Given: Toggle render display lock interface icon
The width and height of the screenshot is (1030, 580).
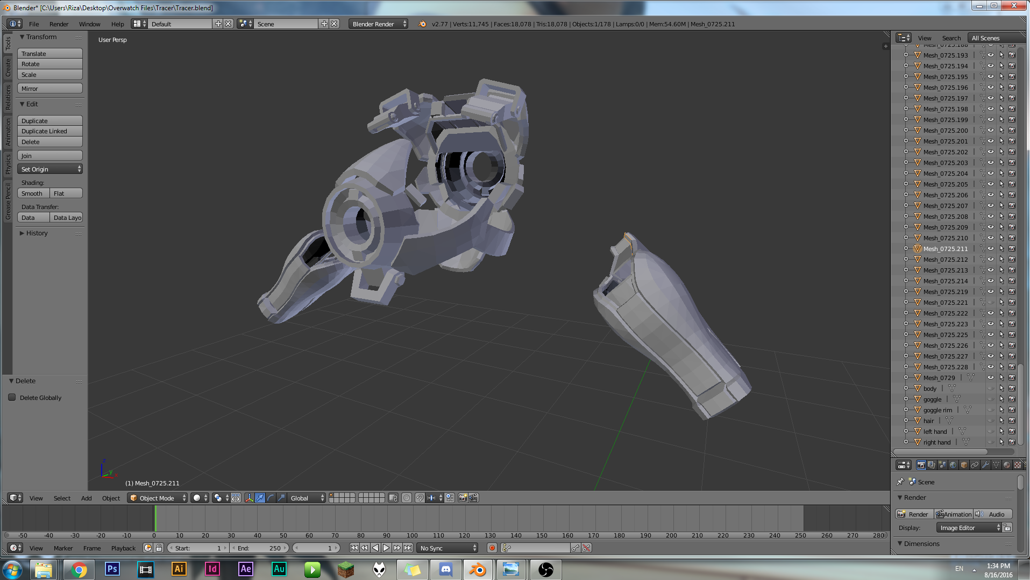Looking at the screenshot, I should [x=1007, y=527].
